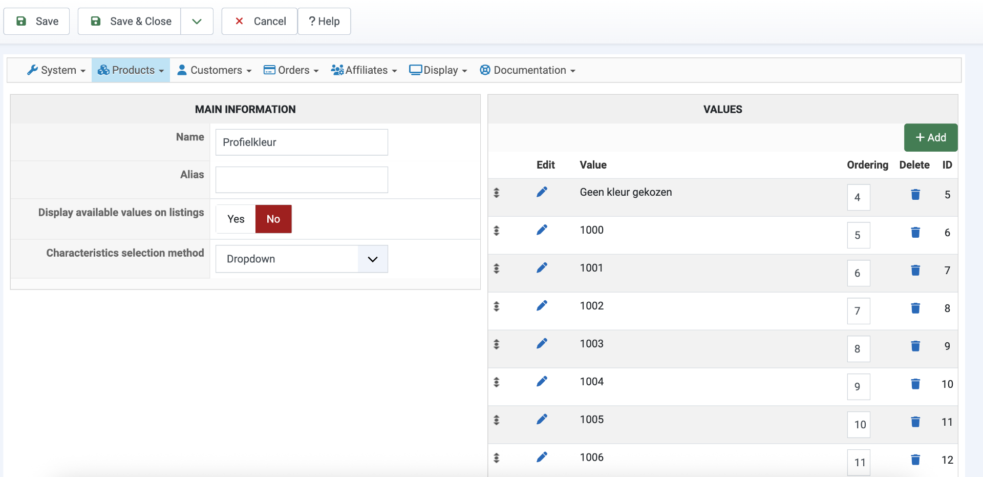This screenshot has height=477, width=983.
Task: Delete 'Geen kleur gekozen' with the trash icon
Action: (915, 195)
